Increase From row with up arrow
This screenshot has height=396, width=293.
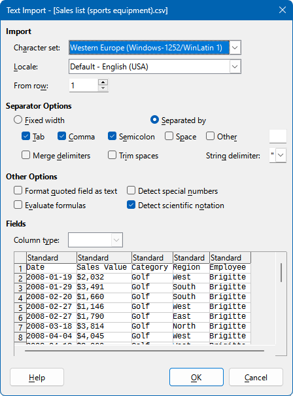(103, 82)
